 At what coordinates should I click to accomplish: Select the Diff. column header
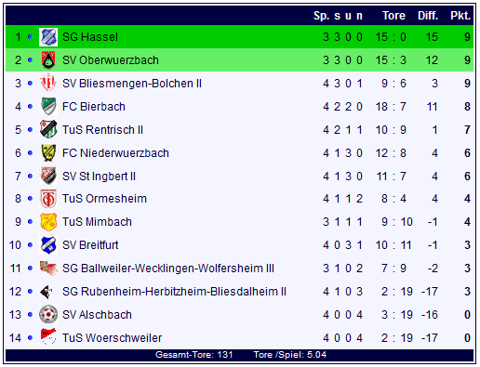(x=428, y=16)
